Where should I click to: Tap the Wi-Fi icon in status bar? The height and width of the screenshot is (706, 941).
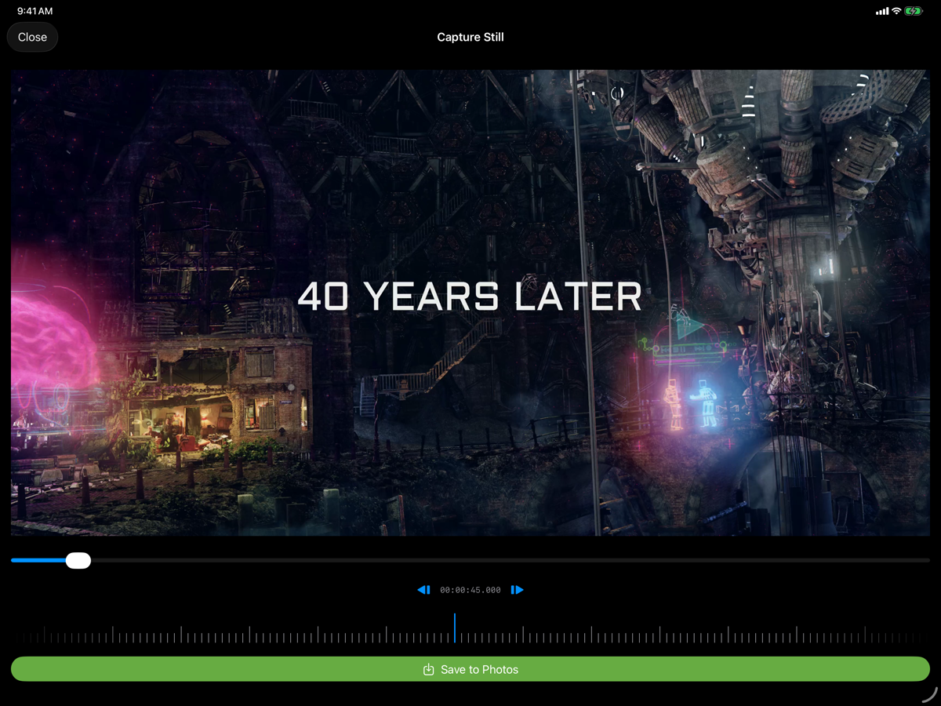pos(896,11)
